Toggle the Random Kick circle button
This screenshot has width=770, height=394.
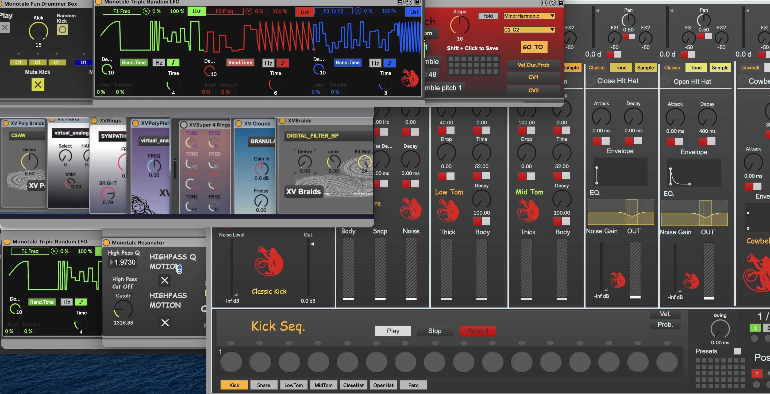click(x=62, y=30)
